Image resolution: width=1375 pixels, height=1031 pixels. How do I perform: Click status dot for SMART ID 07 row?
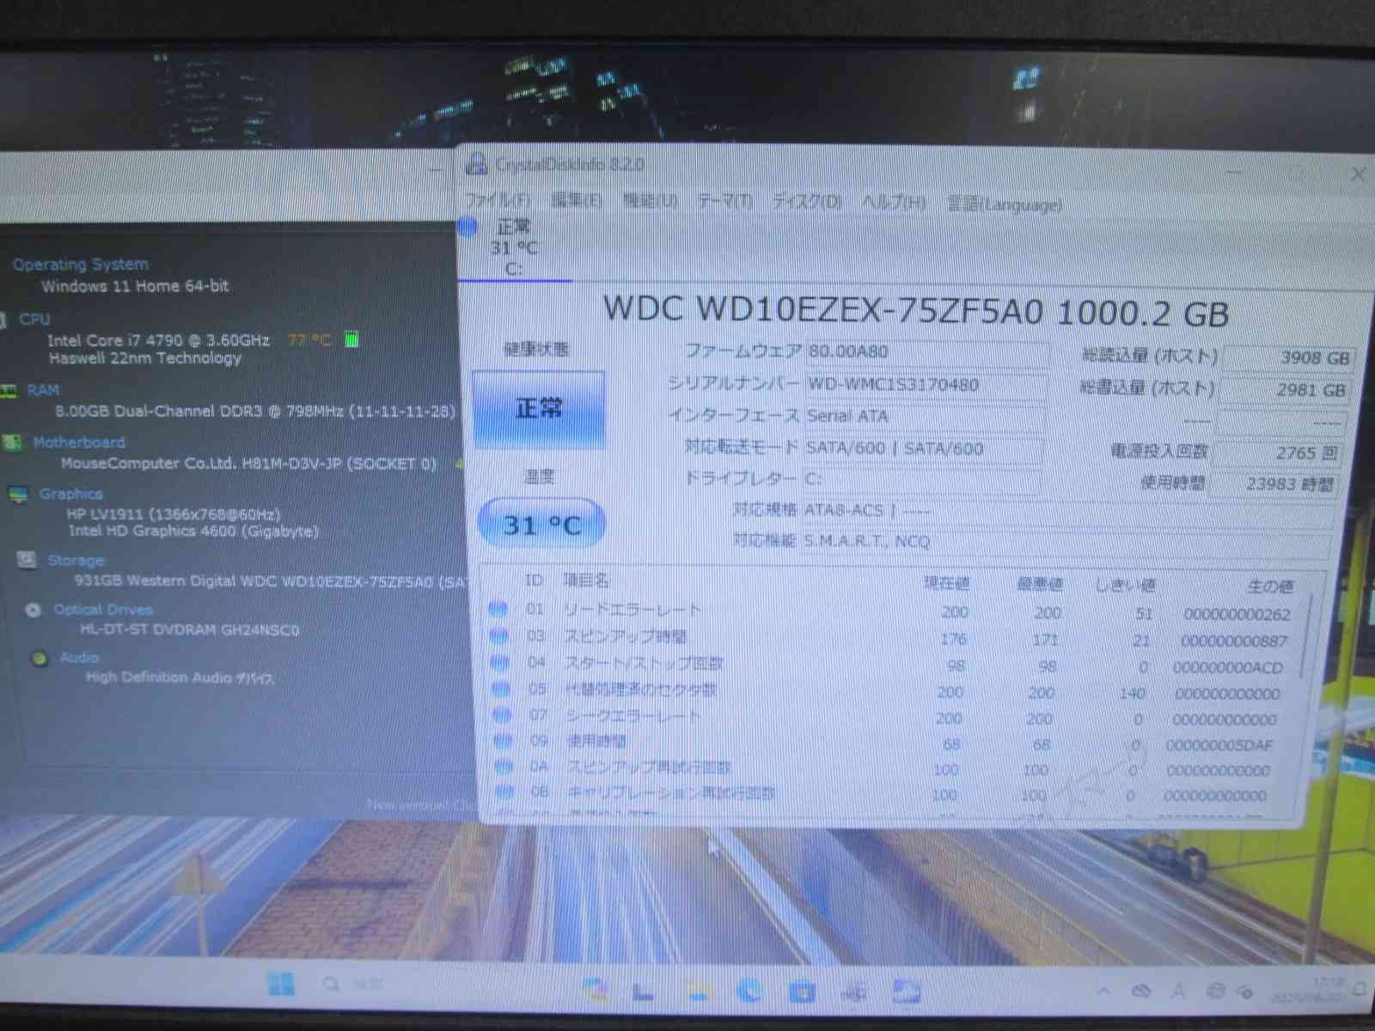click(x=502, y=715)
